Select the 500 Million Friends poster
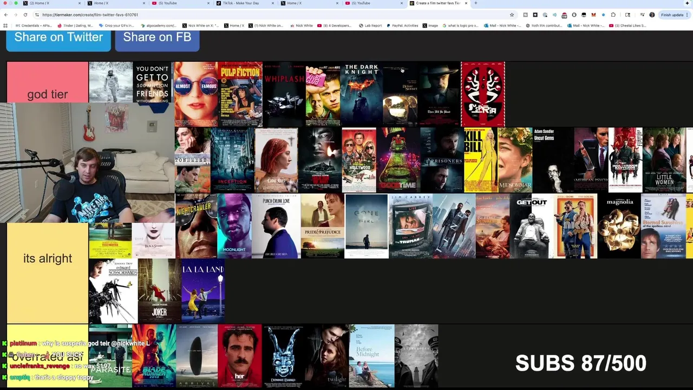The width and height of the screenshot is (693, 390). (x=153, y=82)
